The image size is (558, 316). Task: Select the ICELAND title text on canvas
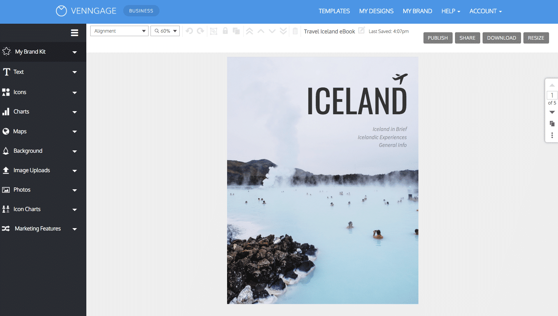click(357, 101)
